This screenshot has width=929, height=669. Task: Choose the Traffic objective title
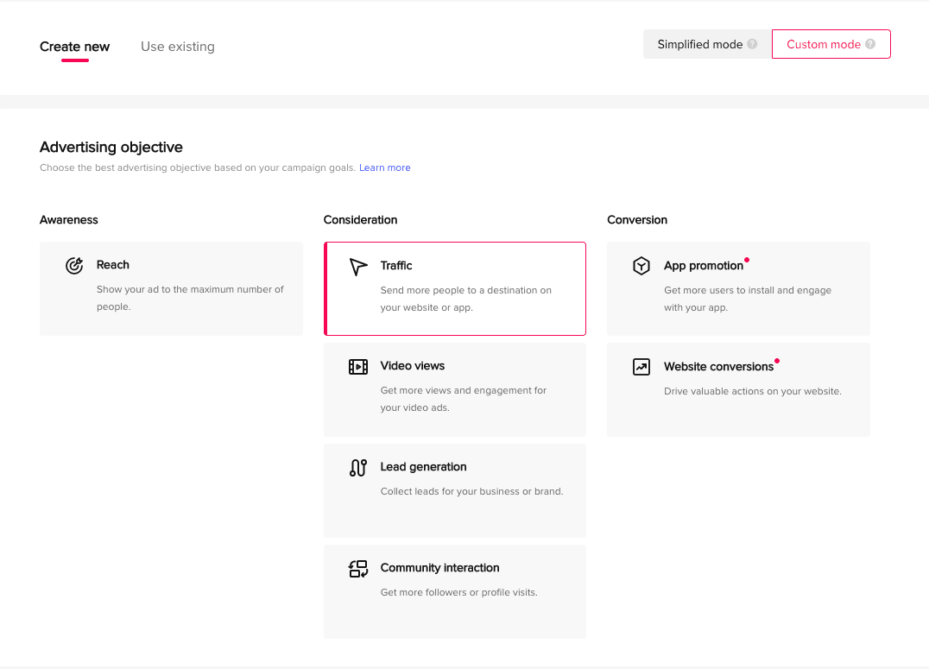(x=395, y=266)
